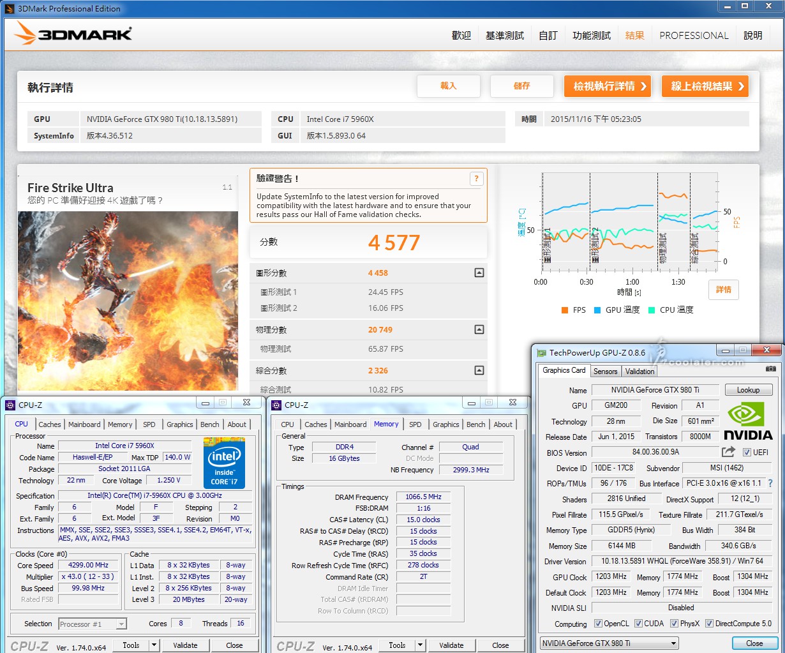Toggle the DirectCompute 5.0 checkbox
This screenshot has width=785, height=653.
click(709, 624)
